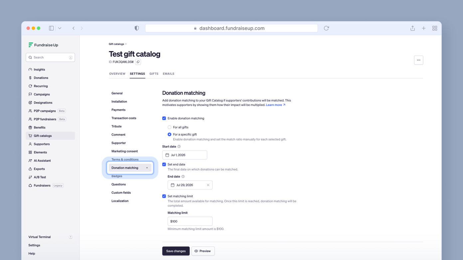Edit the Matching limit amount field
The height and width of the screenshot is (260, 463).
(x=190, y=221)
